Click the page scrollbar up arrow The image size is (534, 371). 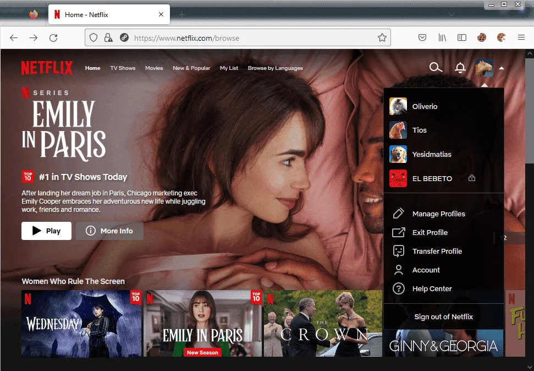click(530, 53)
